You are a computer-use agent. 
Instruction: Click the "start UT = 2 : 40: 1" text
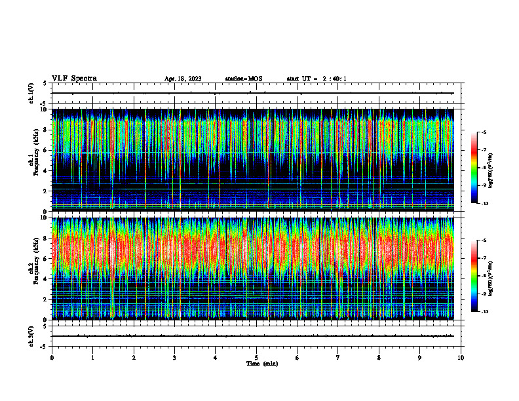pos(317,79)
